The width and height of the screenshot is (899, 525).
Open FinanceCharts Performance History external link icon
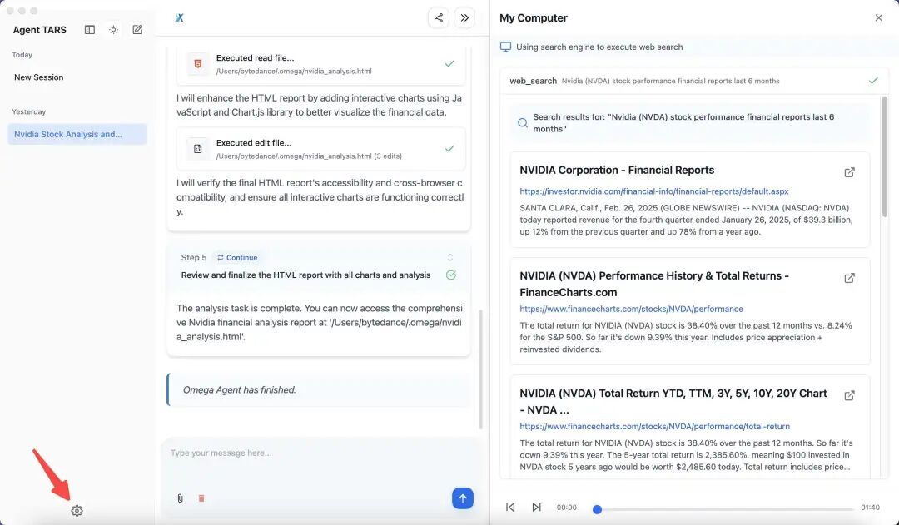pyautogui.click(x=849, y=278)
